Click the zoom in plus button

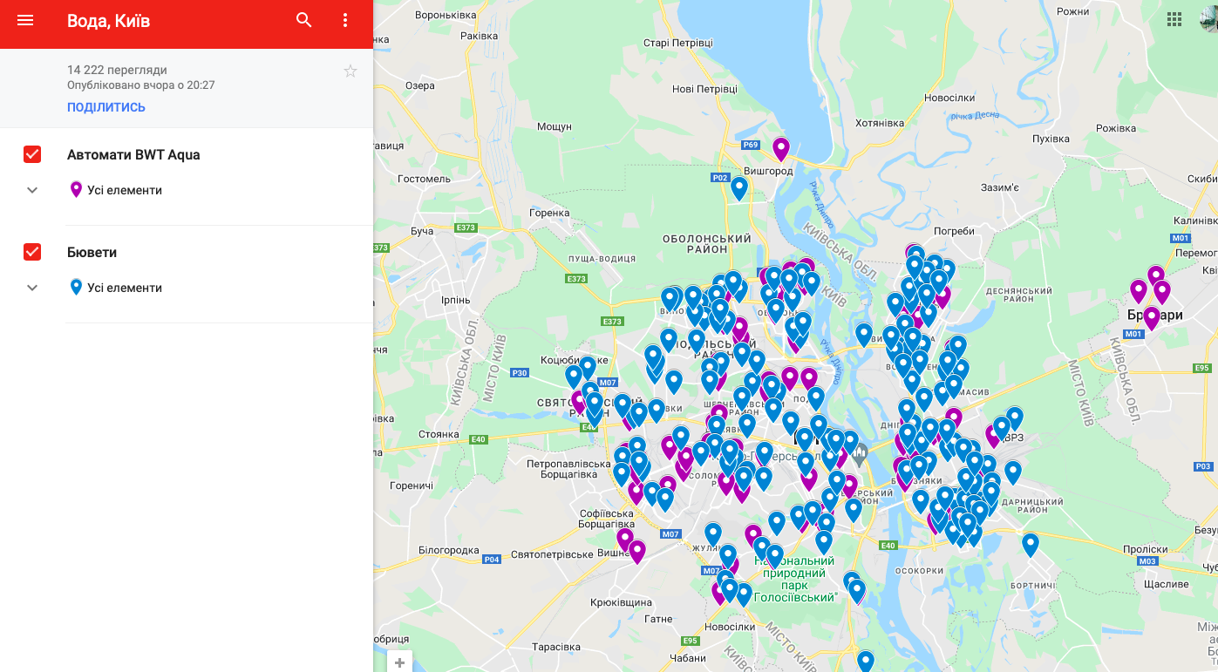point(399,662)
